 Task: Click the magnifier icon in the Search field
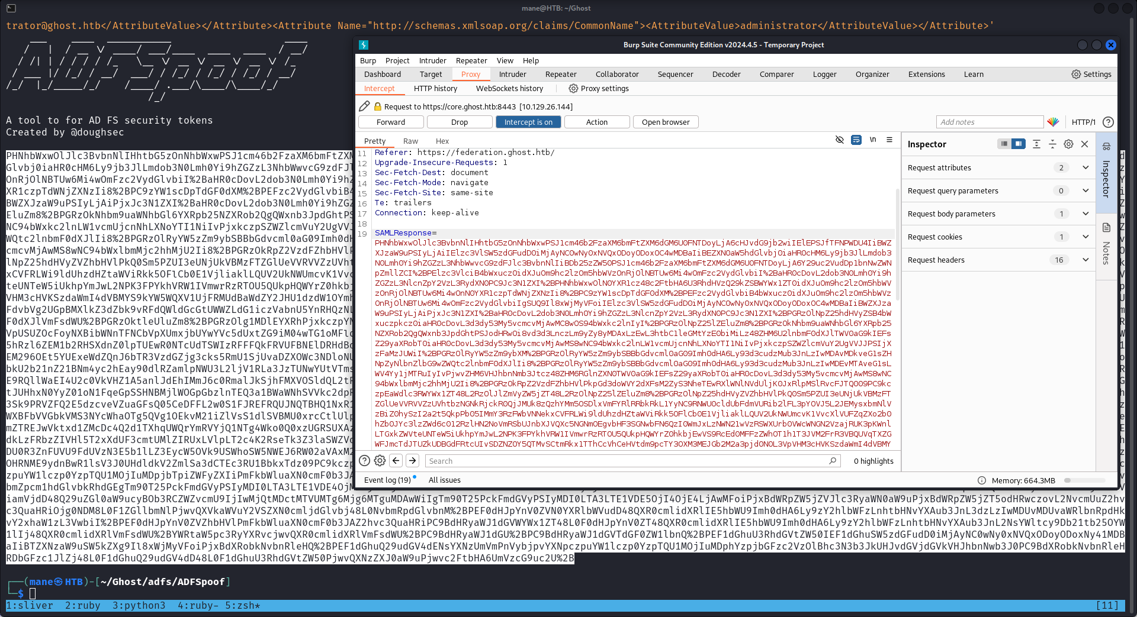coord(833,461)
